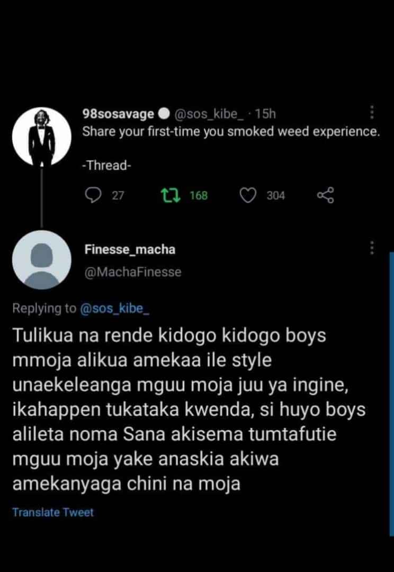
Task: Open more options on Finesse_macha's reply
Action: pyautogui.click(x=372, y=248)
